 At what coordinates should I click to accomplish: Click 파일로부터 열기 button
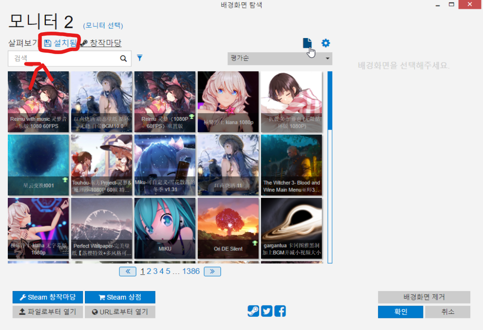(x=48, y=312)
